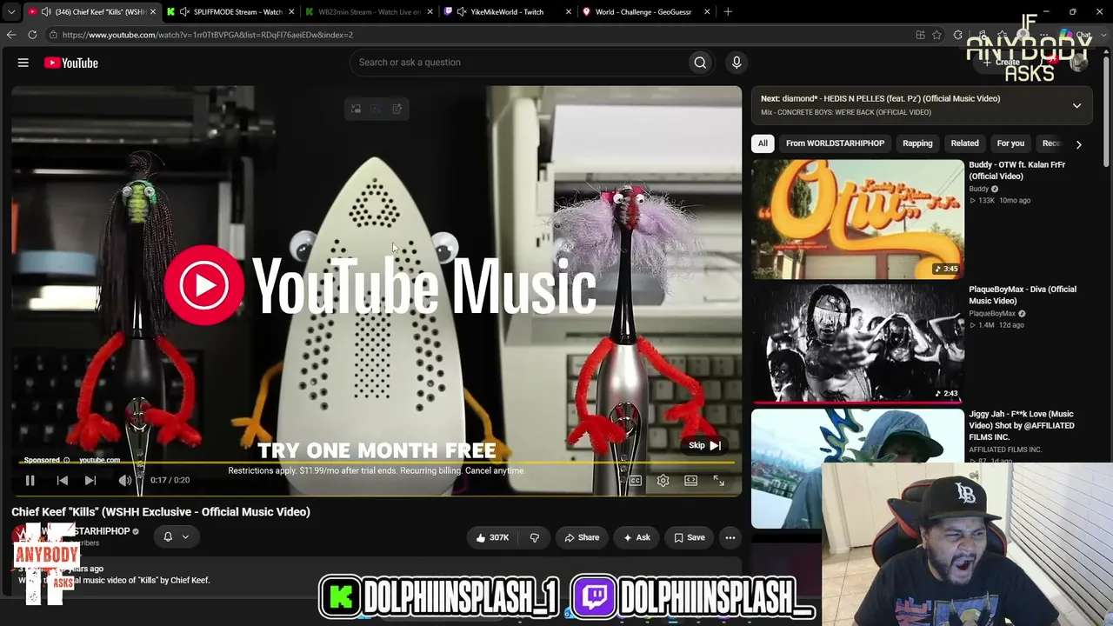
Task: Mute the YikeMikeWorld Twitch tab audio
Action: [x=462, y=12]
